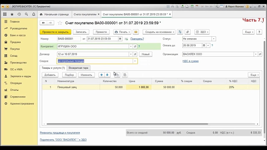Open Favorites star in the top panel
Image resolution: width=267 pixels, height=150 pixels.
pyautogui.click(x=12, y=15)
